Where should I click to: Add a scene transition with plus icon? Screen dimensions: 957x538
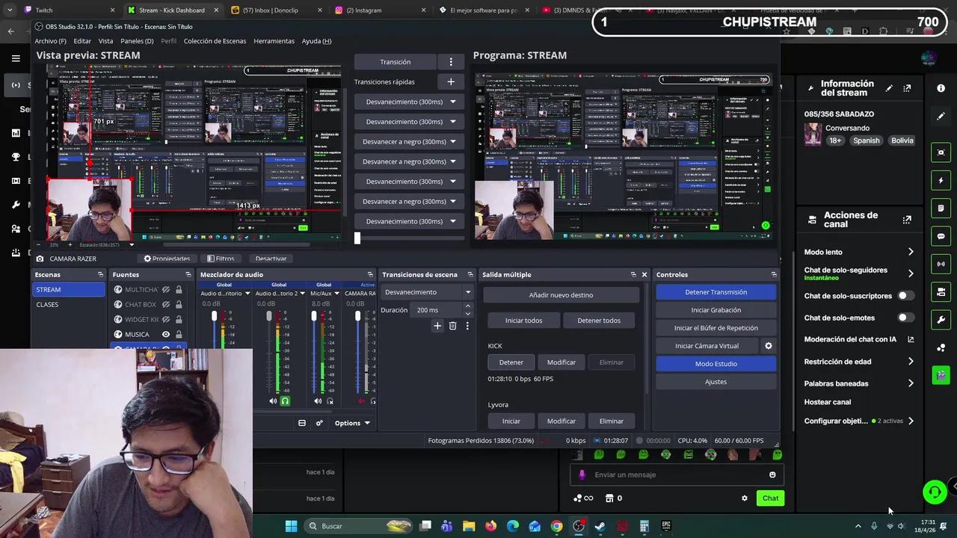point(437,326)
